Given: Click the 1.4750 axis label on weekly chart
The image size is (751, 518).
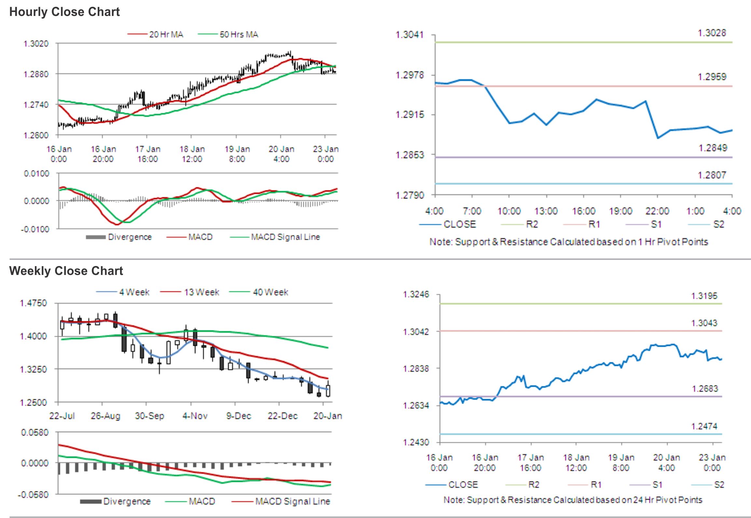Looking at the screenshot, I should [34, 303].
